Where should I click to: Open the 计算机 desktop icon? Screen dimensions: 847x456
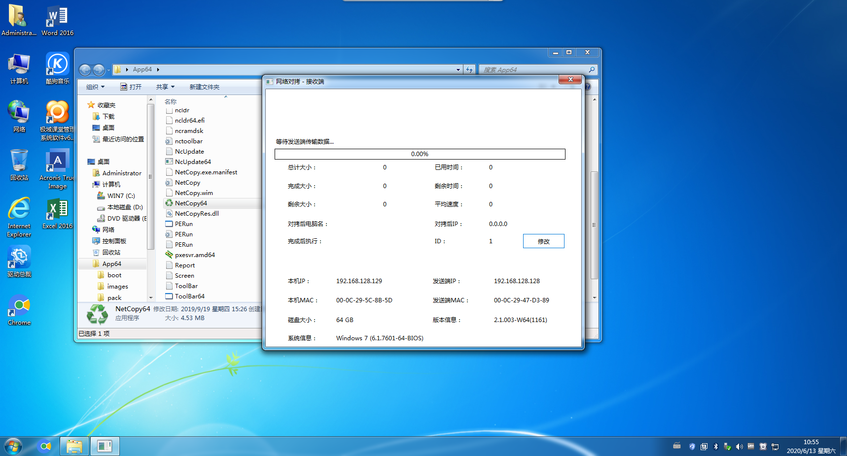(x=19, y=68)
